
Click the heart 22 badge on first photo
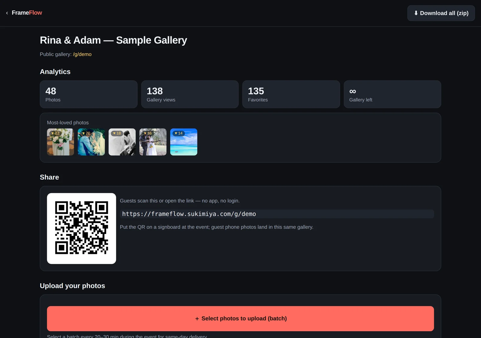point(55,133)
